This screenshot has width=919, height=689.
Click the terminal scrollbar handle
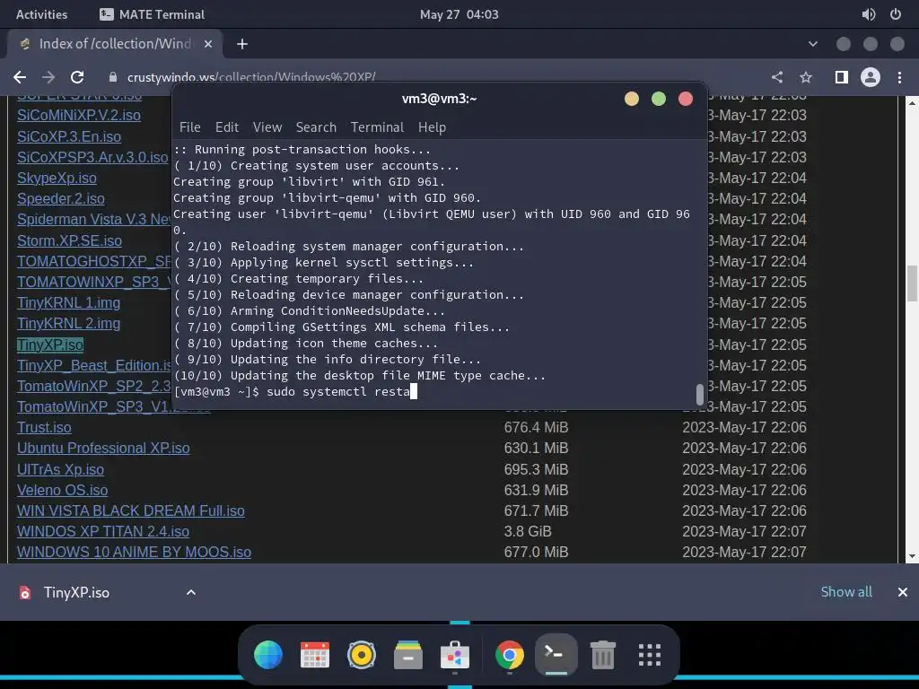(x=699, y=395)
